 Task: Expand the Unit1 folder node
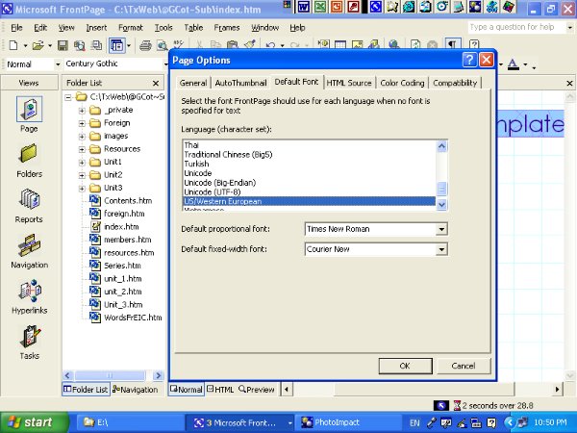pyautogui.click(x=83, y=162)
